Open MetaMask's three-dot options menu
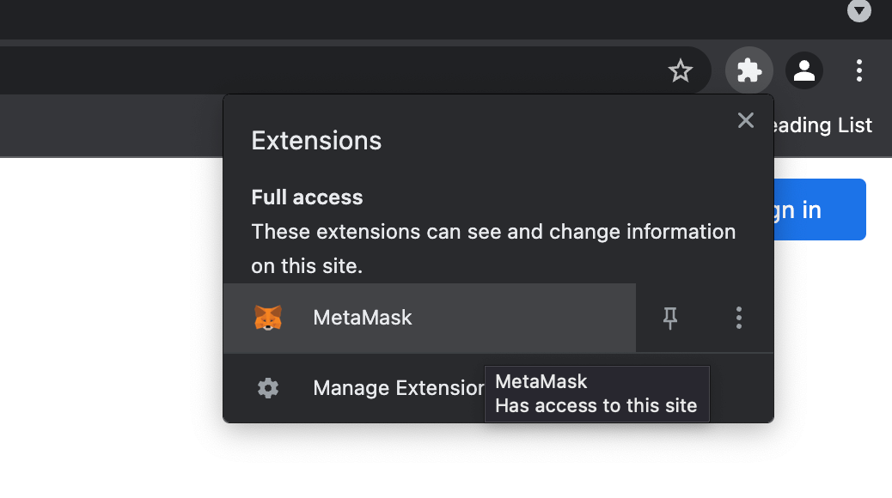Viewport: 892px width, 498px height. [x=738, y=318]
